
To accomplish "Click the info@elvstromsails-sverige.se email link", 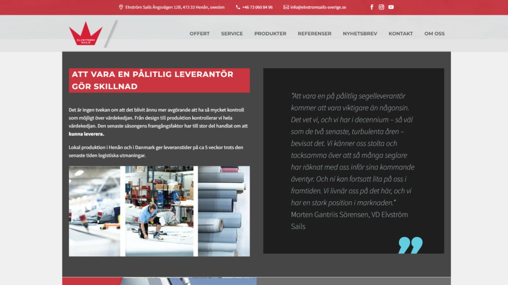I will tap(318, 7).
